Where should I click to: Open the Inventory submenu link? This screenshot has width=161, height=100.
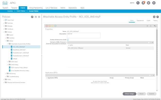point(10,11)
